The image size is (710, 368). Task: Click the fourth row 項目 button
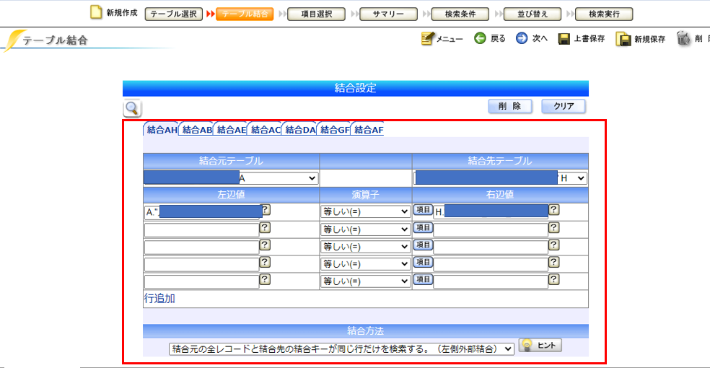[x=423, y=262]
